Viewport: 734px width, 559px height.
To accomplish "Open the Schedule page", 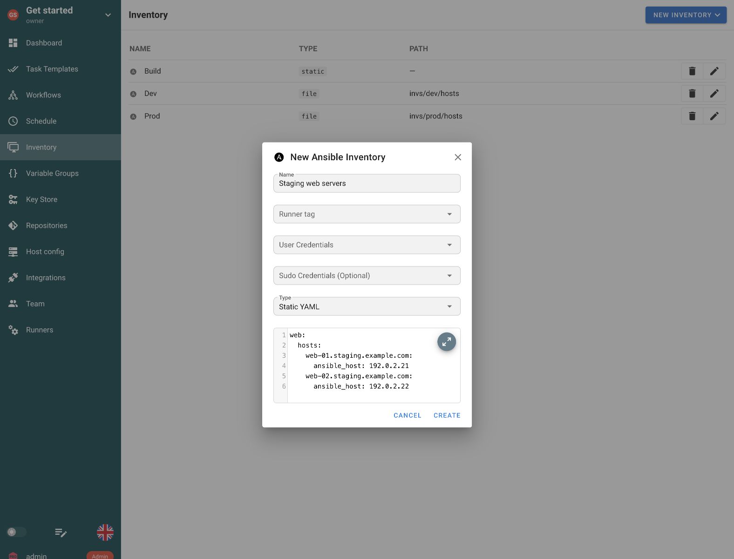I will (61, 121).
